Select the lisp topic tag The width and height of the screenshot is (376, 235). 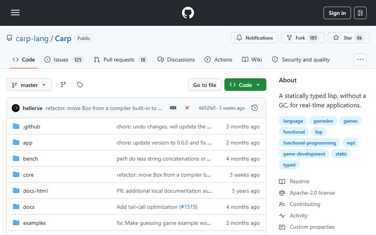tap(319, 132)
